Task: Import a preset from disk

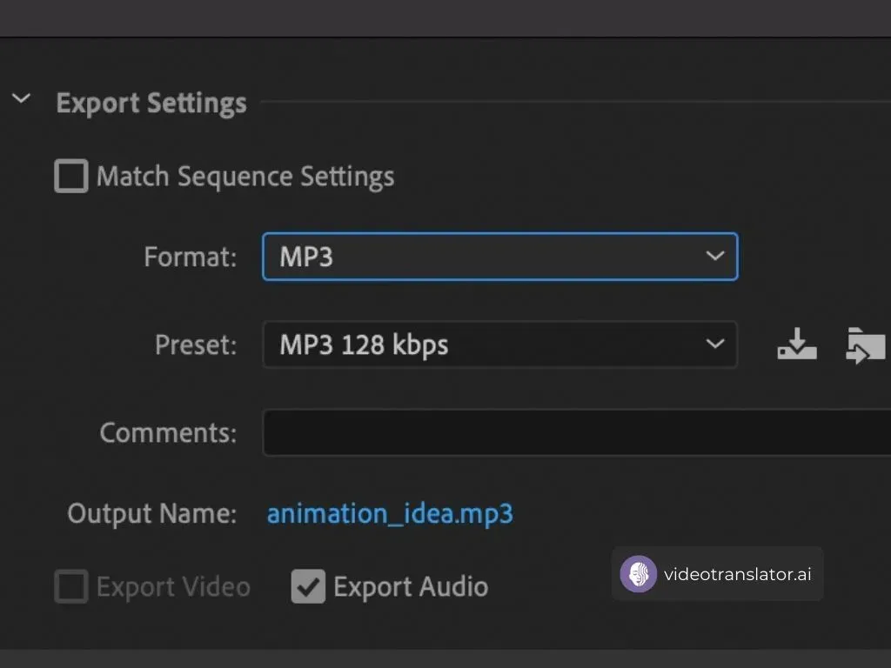Action: pos(865,344)
